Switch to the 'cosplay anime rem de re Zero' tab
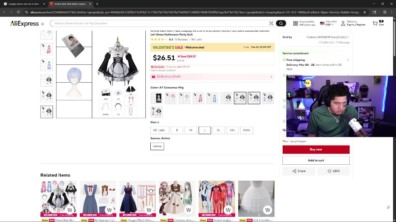396x222 pixels. (x=24, y=4)
